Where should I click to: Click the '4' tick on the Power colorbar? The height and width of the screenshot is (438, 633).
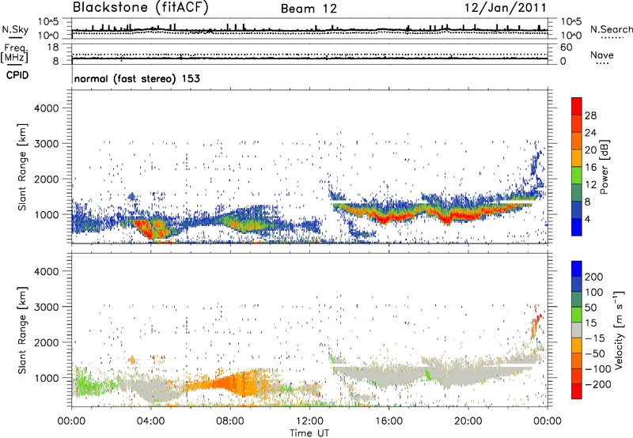(588, 220)
